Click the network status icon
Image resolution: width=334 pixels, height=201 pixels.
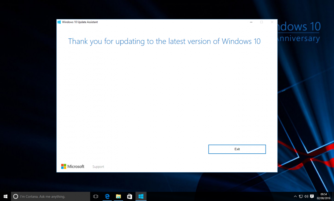point(301,196)
